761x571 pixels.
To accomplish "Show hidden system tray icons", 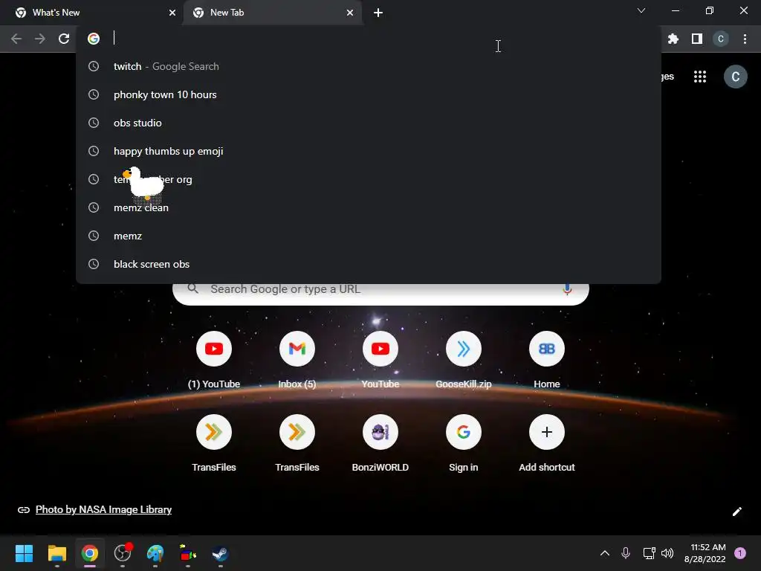I will (605, 553).
